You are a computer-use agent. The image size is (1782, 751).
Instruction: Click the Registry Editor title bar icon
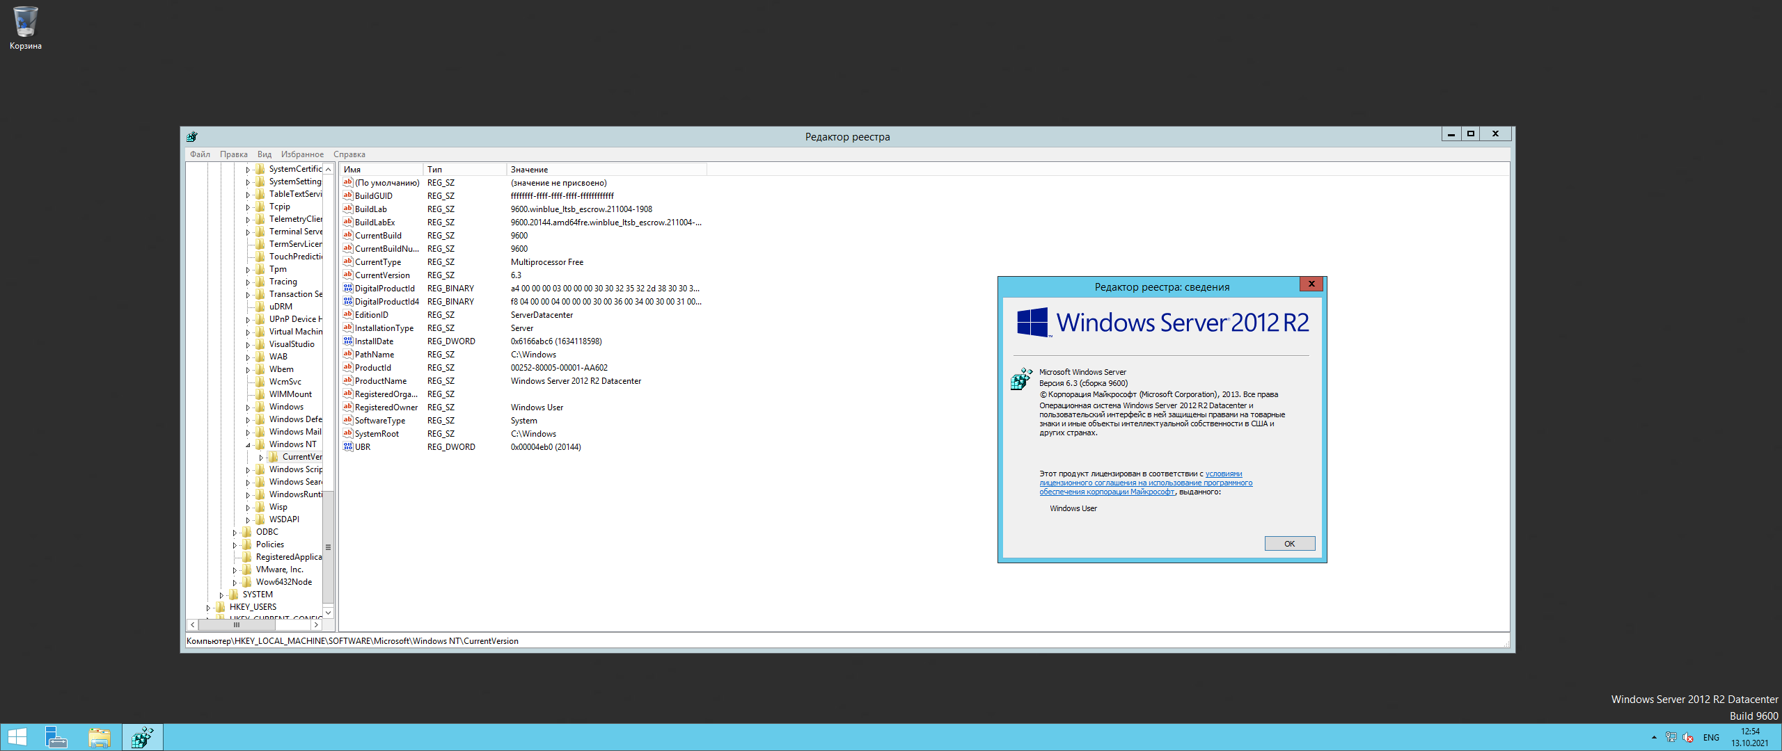192,136
